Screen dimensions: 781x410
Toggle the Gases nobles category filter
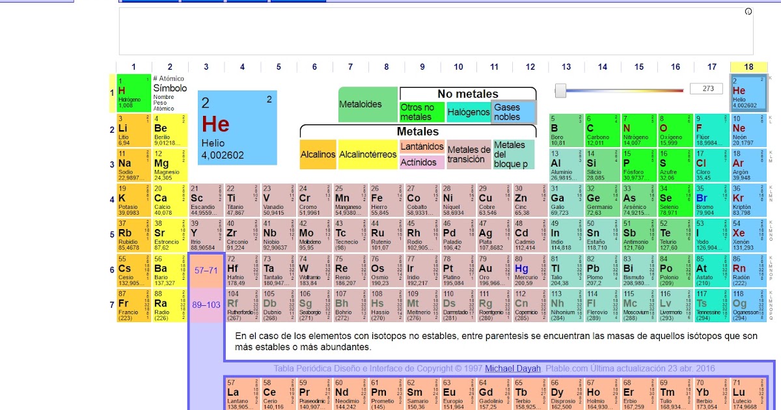point(514,111)
